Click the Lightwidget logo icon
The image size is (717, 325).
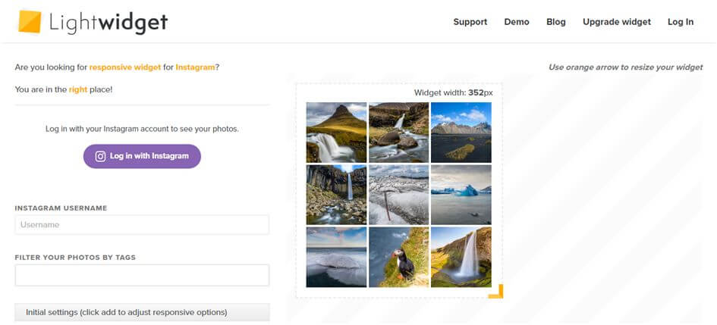[x=30, y=22]
